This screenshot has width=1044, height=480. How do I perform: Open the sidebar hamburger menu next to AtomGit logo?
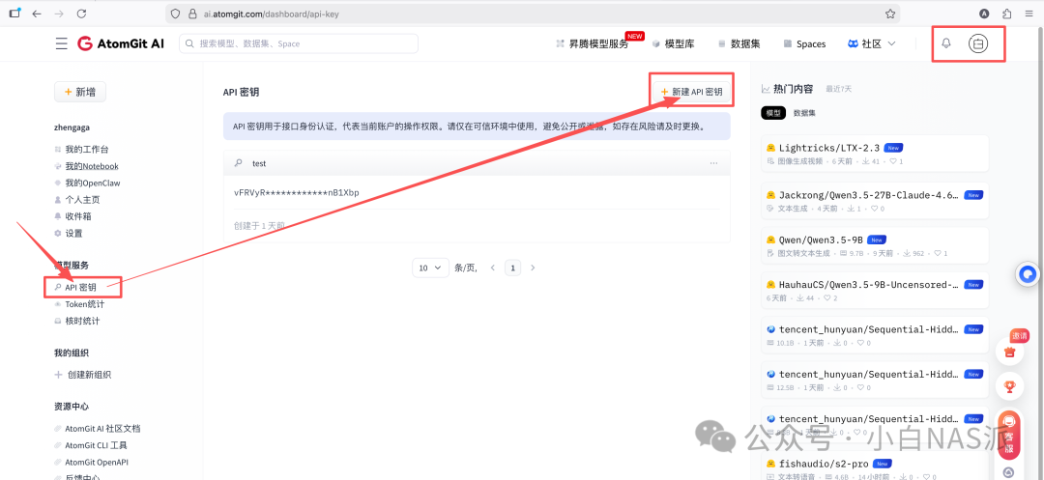(61, 43)
